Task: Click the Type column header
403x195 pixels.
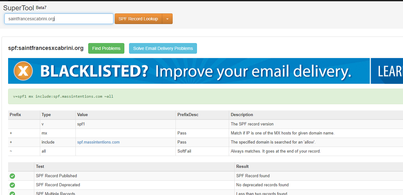Action: [x=46, y=115]
